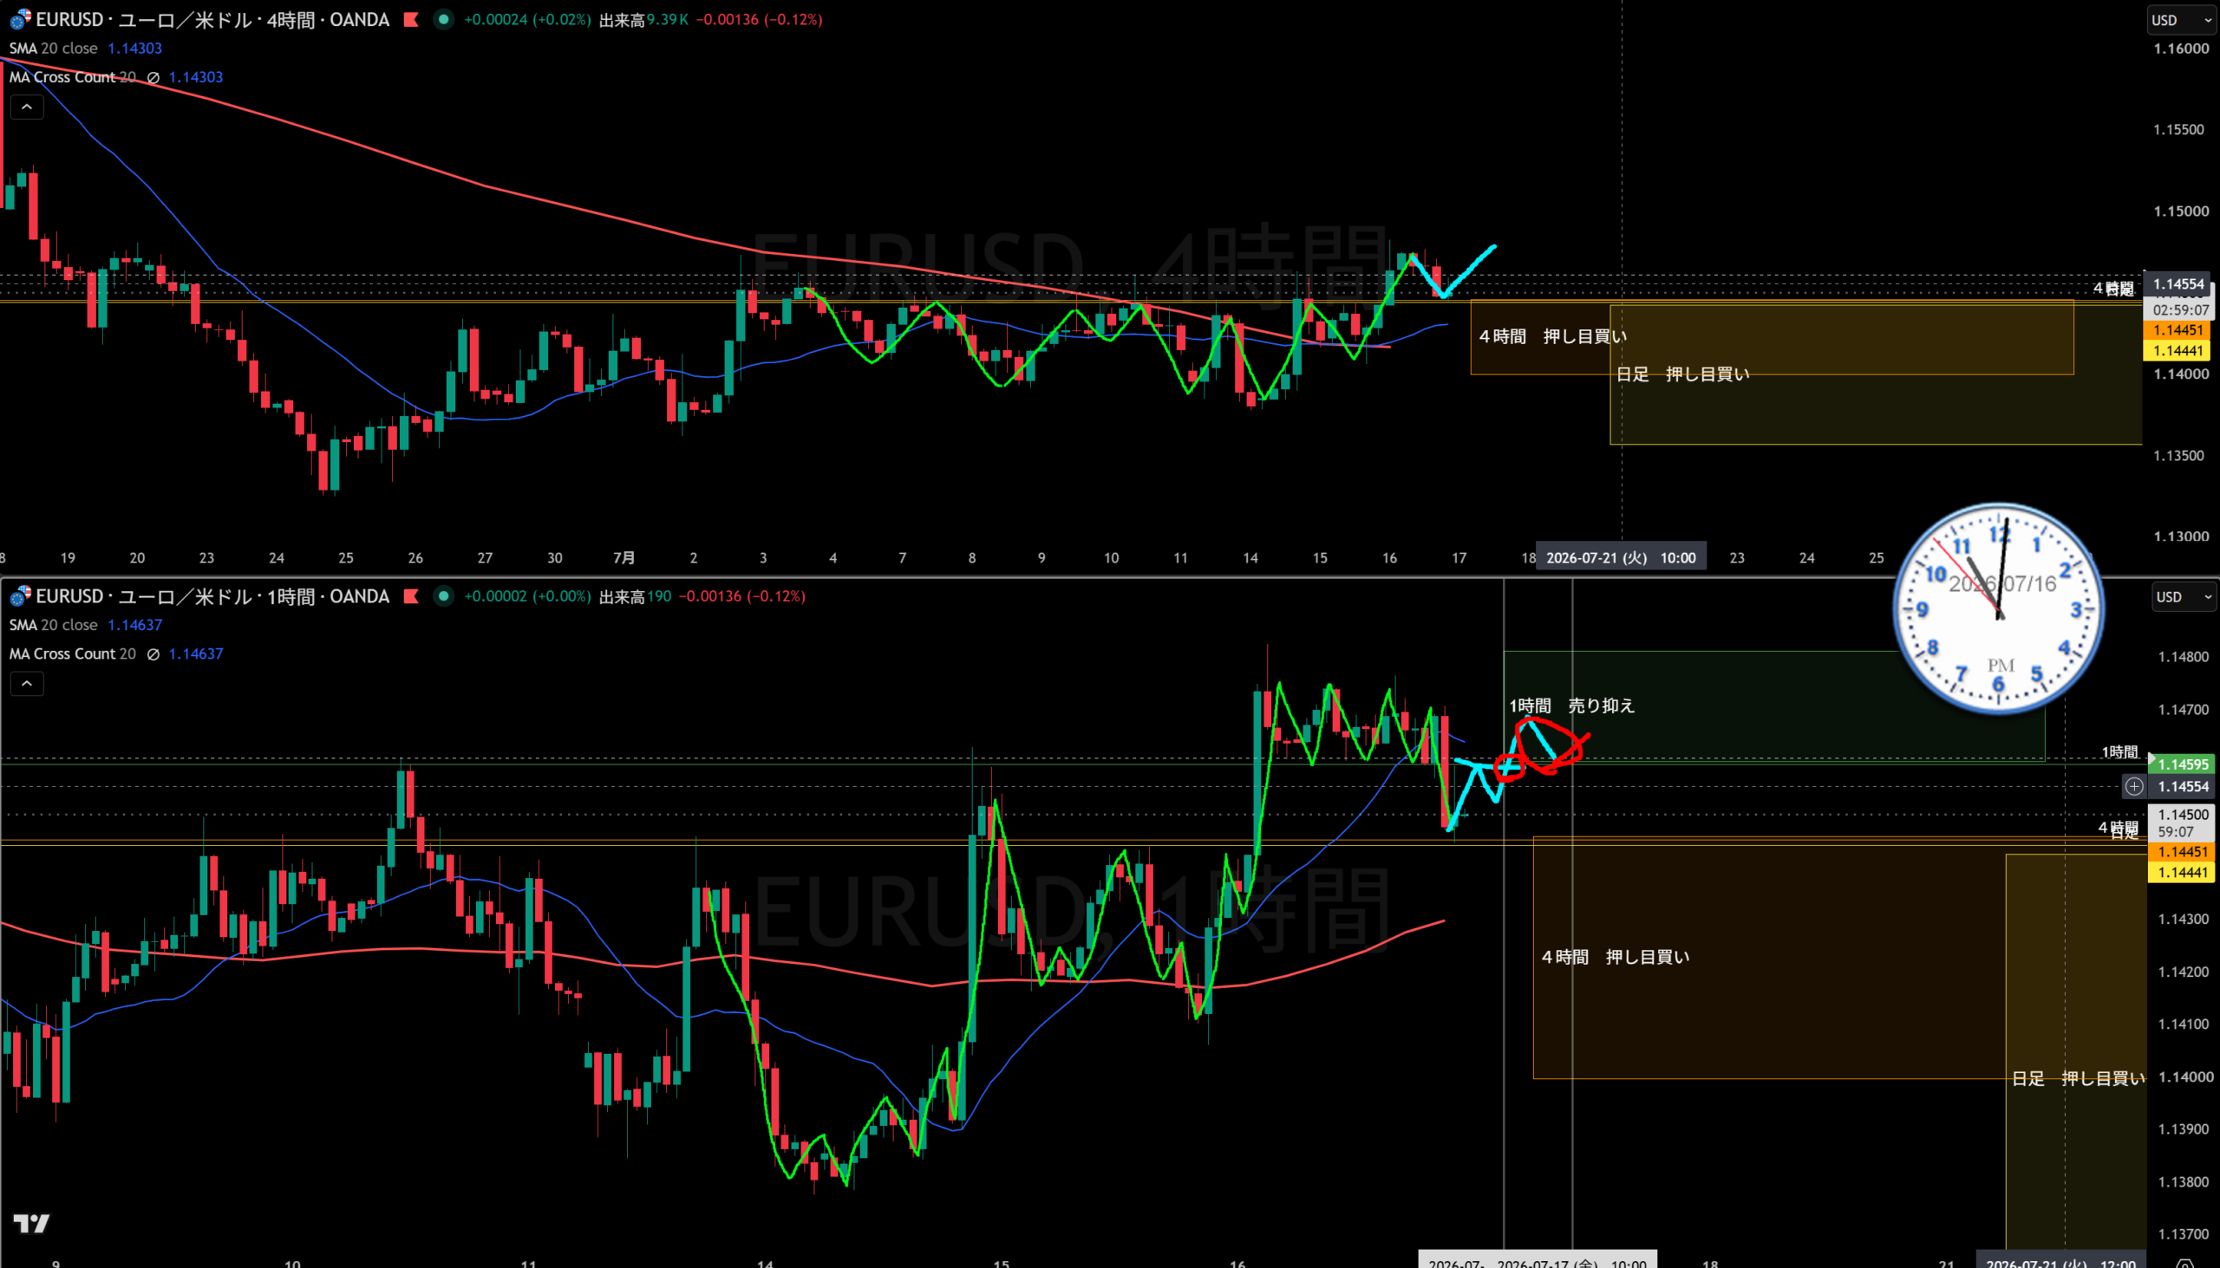This screenshot has width=2220, height=1268.
Task: Click the yellow 1.14441 label in lower chart
Action: pyautogui.click(x=2183, y=873)
